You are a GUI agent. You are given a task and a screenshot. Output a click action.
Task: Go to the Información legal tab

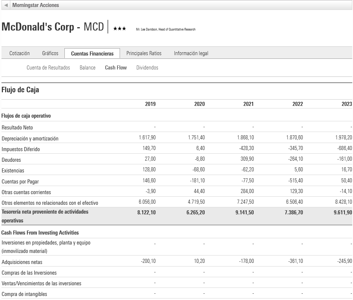click(191, 53)
